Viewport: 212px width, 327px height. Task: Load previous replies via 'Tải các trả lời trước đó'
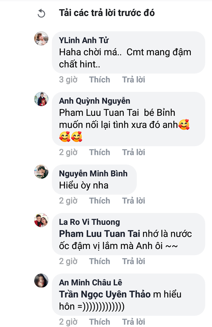[x=107, y=13]
